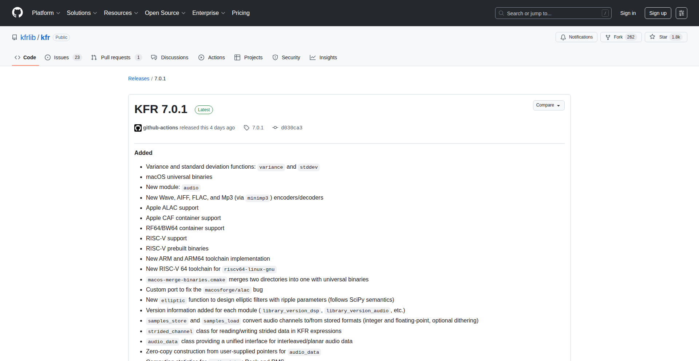This screenshot has height=361, width=699.
Task: Click the Actions play icon
Action: point(201,57)
